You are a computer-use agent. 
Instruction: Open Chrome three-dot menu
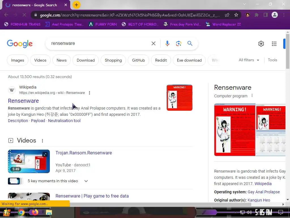tap(284, 15)
